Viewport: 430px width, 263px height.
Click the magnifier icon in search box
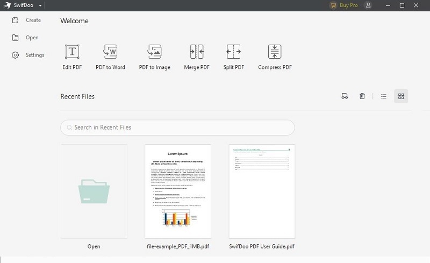[x=69, y=127]
